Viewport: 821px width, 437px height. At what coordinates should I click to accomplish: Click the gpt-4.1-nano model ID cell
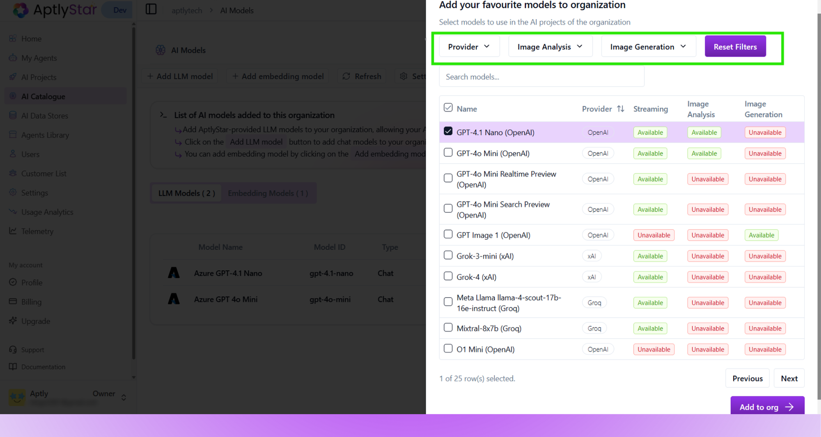(x=331, y=273)
